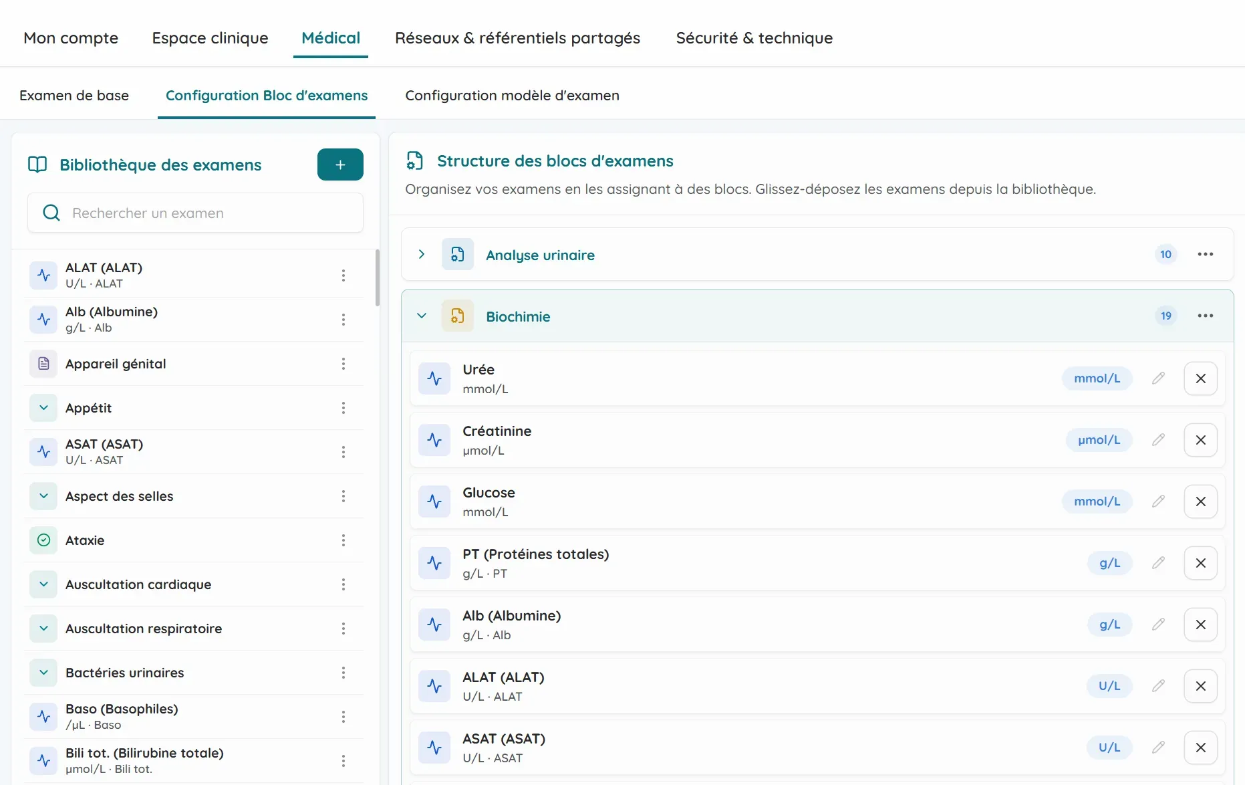Viewport: 1245px width, 785px height.
Task: Click the Créatinine µmol/L unit badge
Action: [1099, 440]
